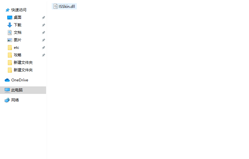Open the etc folder in sidebar

click(16, 48)
